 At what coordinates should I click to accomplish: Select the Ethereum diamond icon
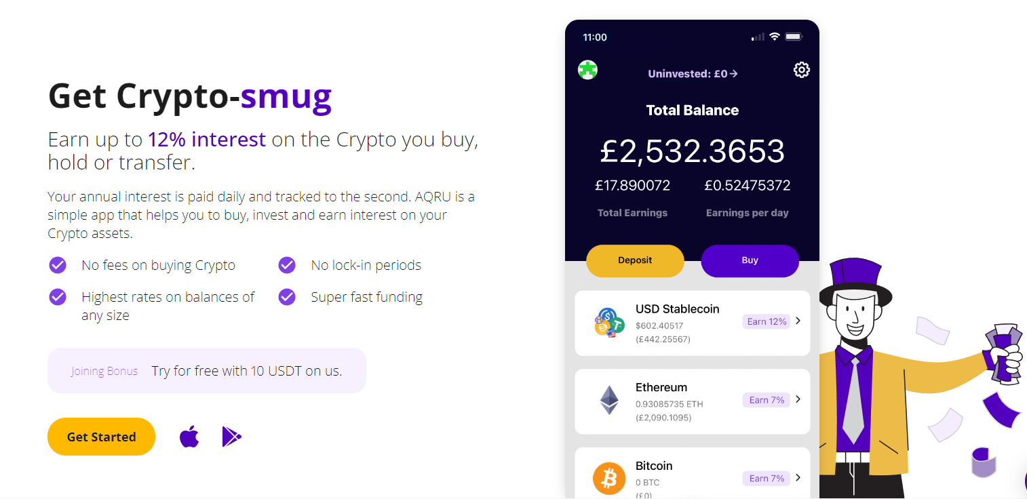[609, 400]
